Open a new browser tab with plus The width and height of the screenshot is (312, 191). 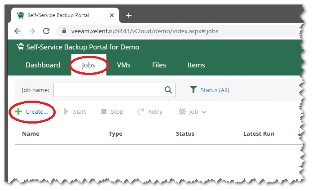pos(129,15)
